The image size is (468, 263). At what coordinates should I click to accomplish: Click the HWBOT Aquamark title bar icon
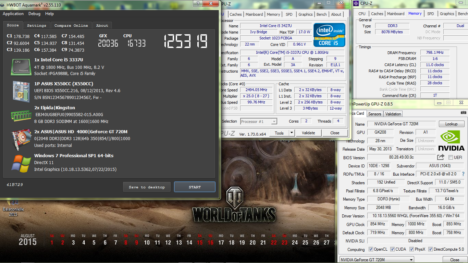[x=3, y=5]
